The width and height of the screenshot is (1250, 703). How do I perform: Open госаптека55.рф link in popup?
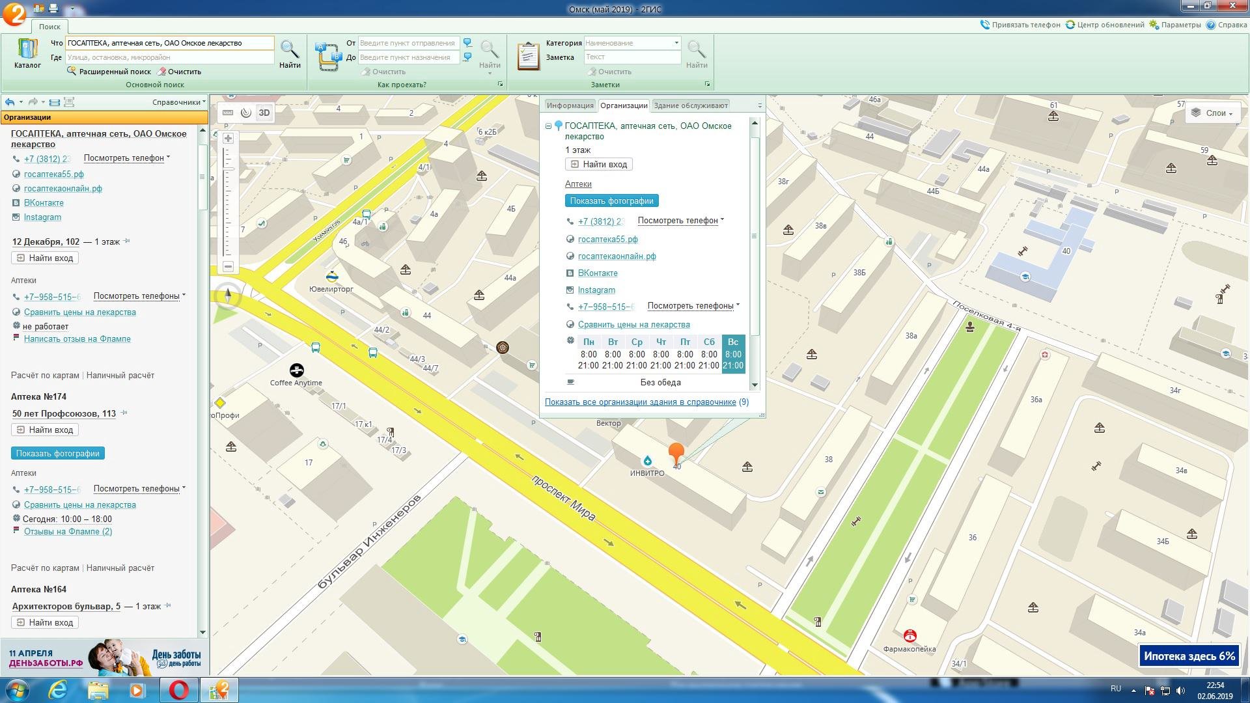[x=608, y=240]
